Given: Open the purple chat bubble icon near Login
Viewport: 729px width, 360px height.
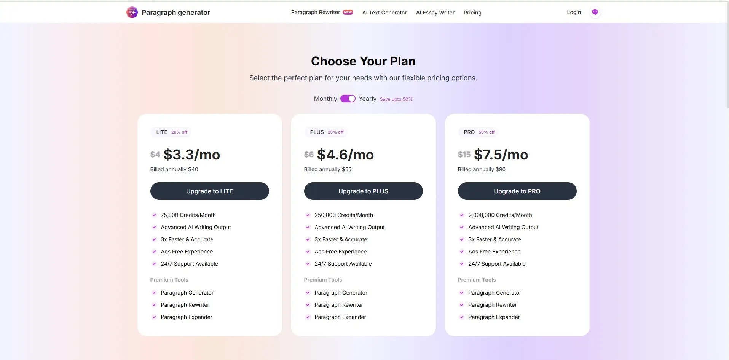Looking at the screenshot, I should (595, 12).
